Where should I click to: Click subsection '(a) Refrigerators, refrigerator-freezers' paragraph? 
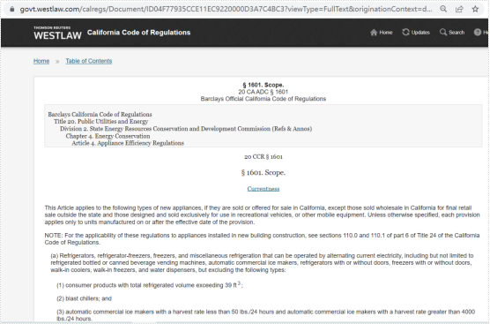[x=262, y=263]
